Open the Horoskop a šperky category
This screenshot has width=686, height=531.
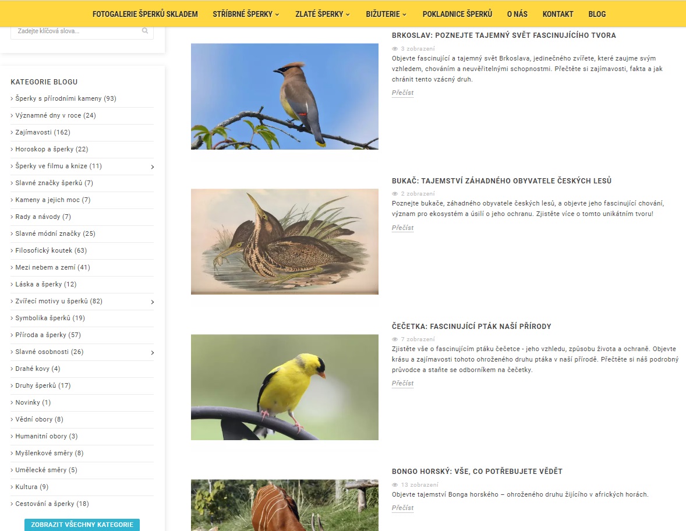(x=52, y=149)
